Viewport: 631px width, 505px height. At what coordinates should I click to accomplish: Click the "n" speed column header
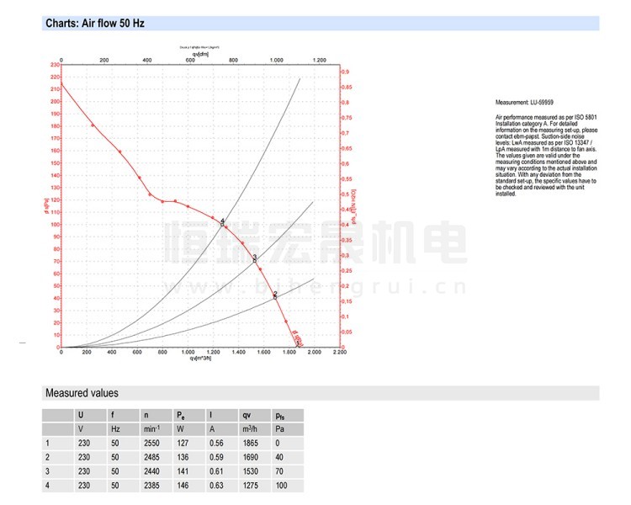pos(146,415)
